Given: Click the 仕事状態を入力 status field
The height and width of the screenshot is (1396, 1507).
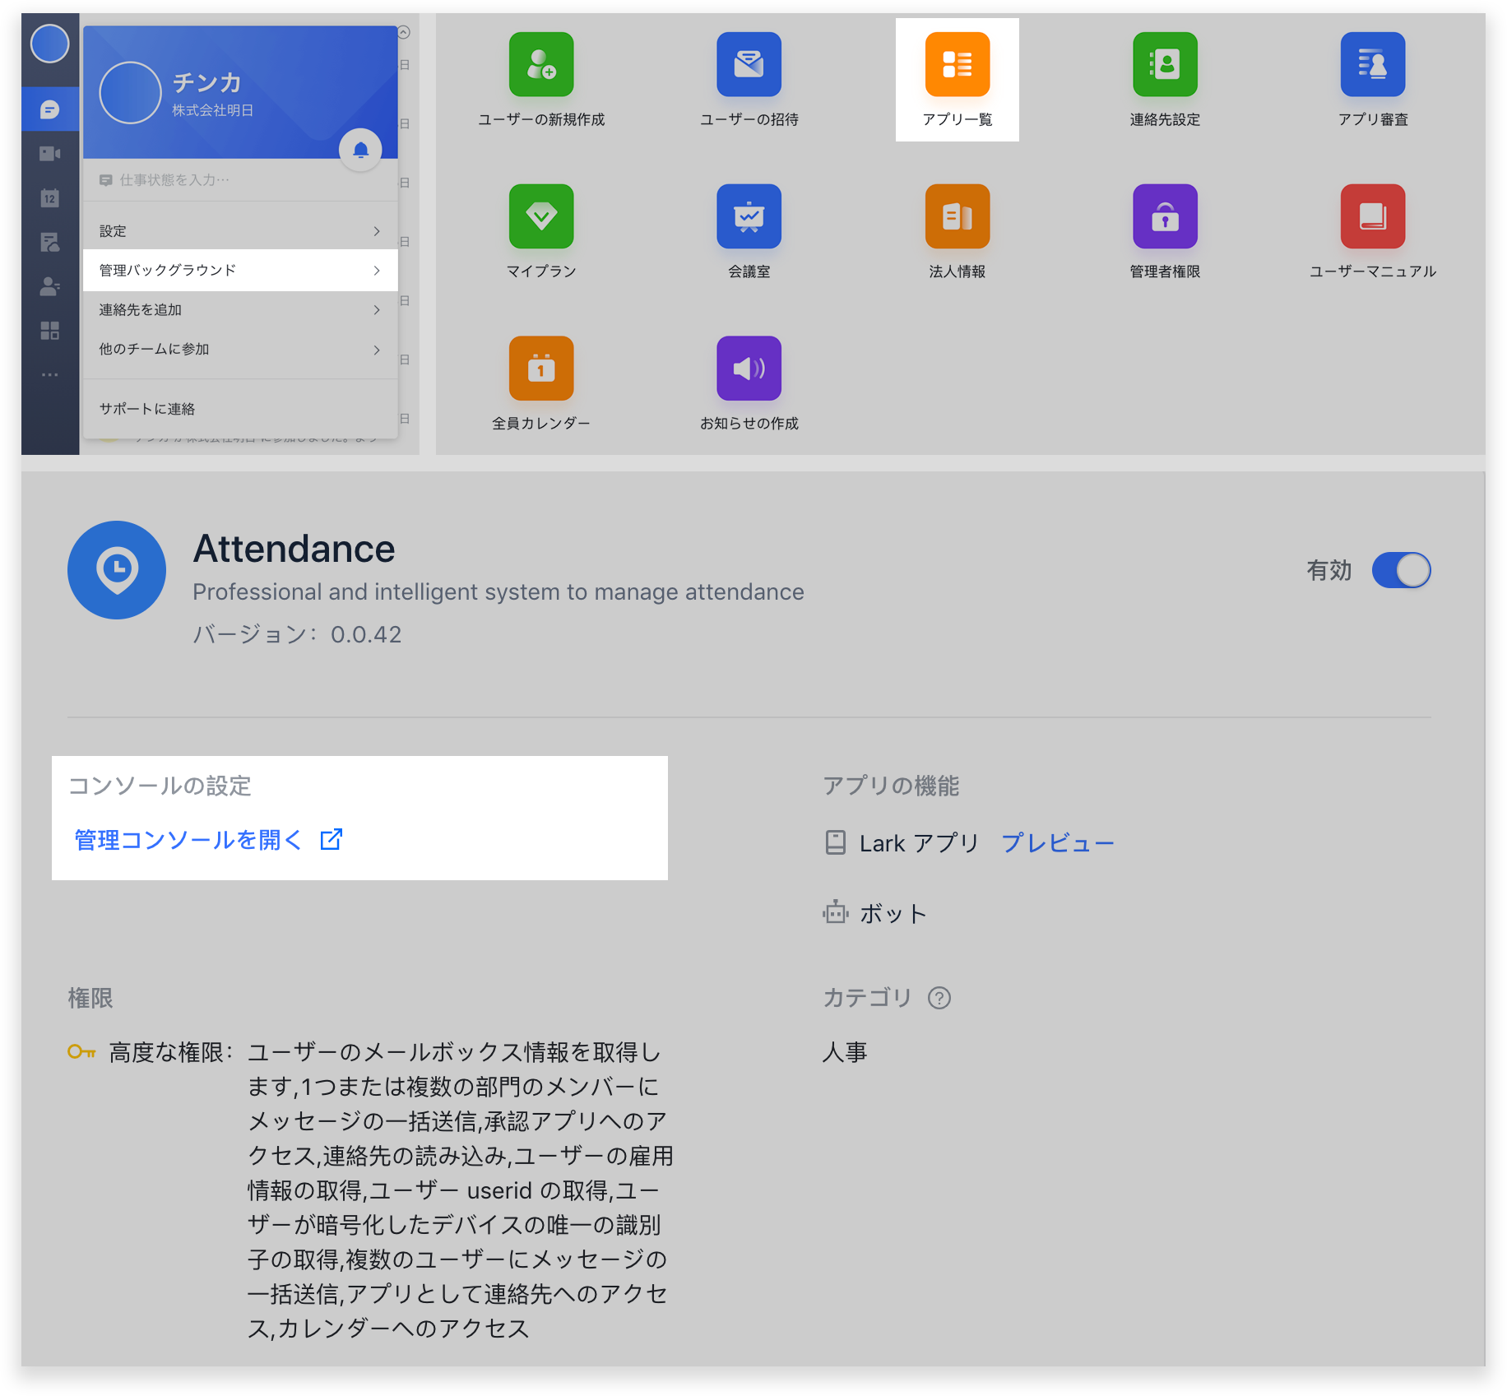Looking at the screenshot, I should [174, 180].
